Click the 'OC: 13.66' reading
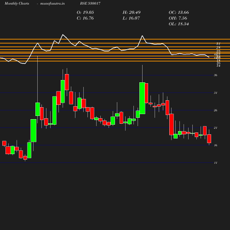Image resolution: width=230 pixels, height=230 pixels. [x=179, y=12]
